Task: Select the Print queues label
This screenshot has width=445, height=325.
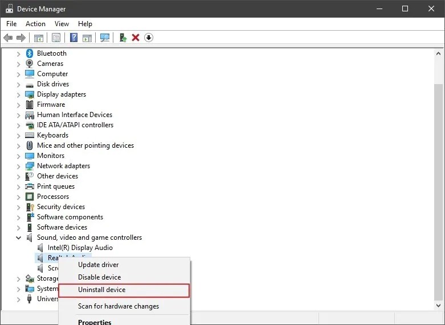Action: pos(56,186)
